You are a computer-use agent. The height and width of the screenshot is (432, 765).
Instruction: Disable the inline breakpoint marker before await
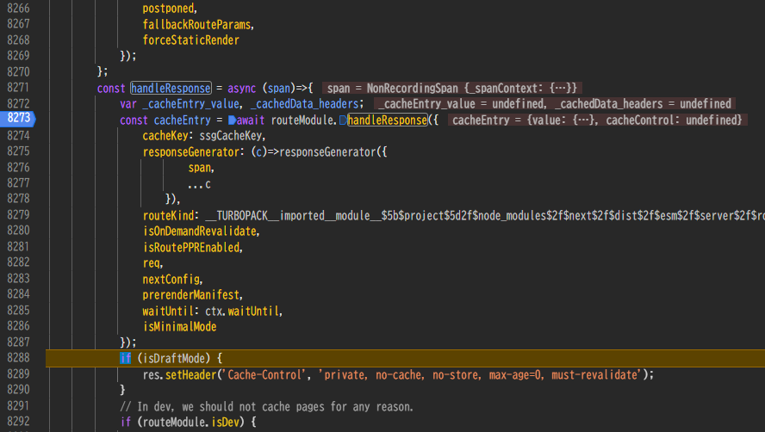(233, 120)
